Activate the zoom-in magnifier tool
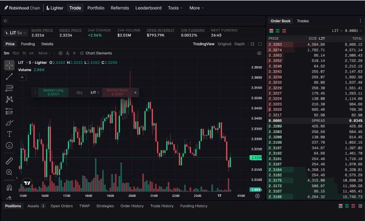This screenshot has height=221, width=365. tap(9, 172)
